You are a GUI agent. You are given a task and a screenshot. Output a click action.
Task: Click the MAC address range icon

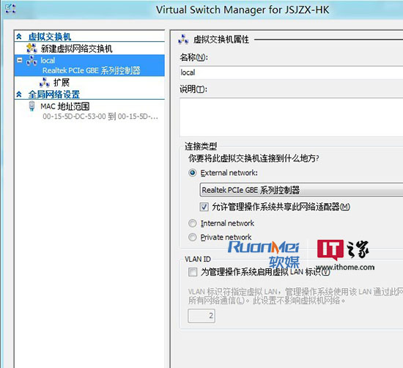pyautogui.click(x=32, y=106)
